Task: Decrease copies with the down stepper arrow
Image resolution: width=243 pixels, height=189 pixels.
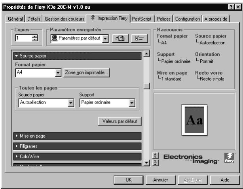Action: click(x=34, y=40)
